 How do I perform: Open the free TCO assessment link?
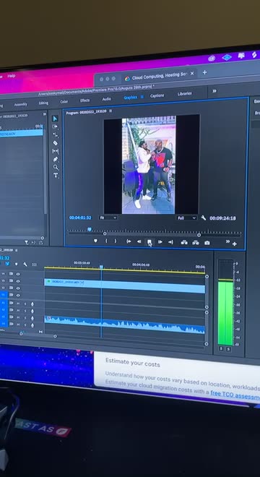coord(235,395)
